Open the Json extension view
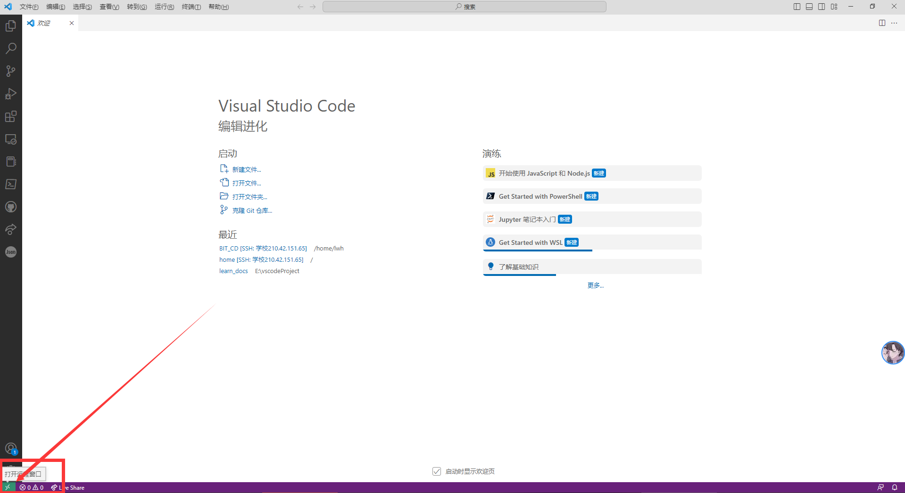The height and width of the screenshot is (493, 905). coord(11,252)
